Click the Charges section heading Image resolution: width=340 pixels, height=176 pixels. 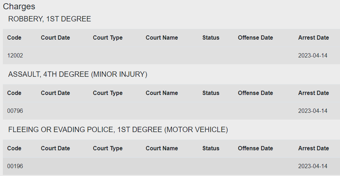click(x=19, y=6)
